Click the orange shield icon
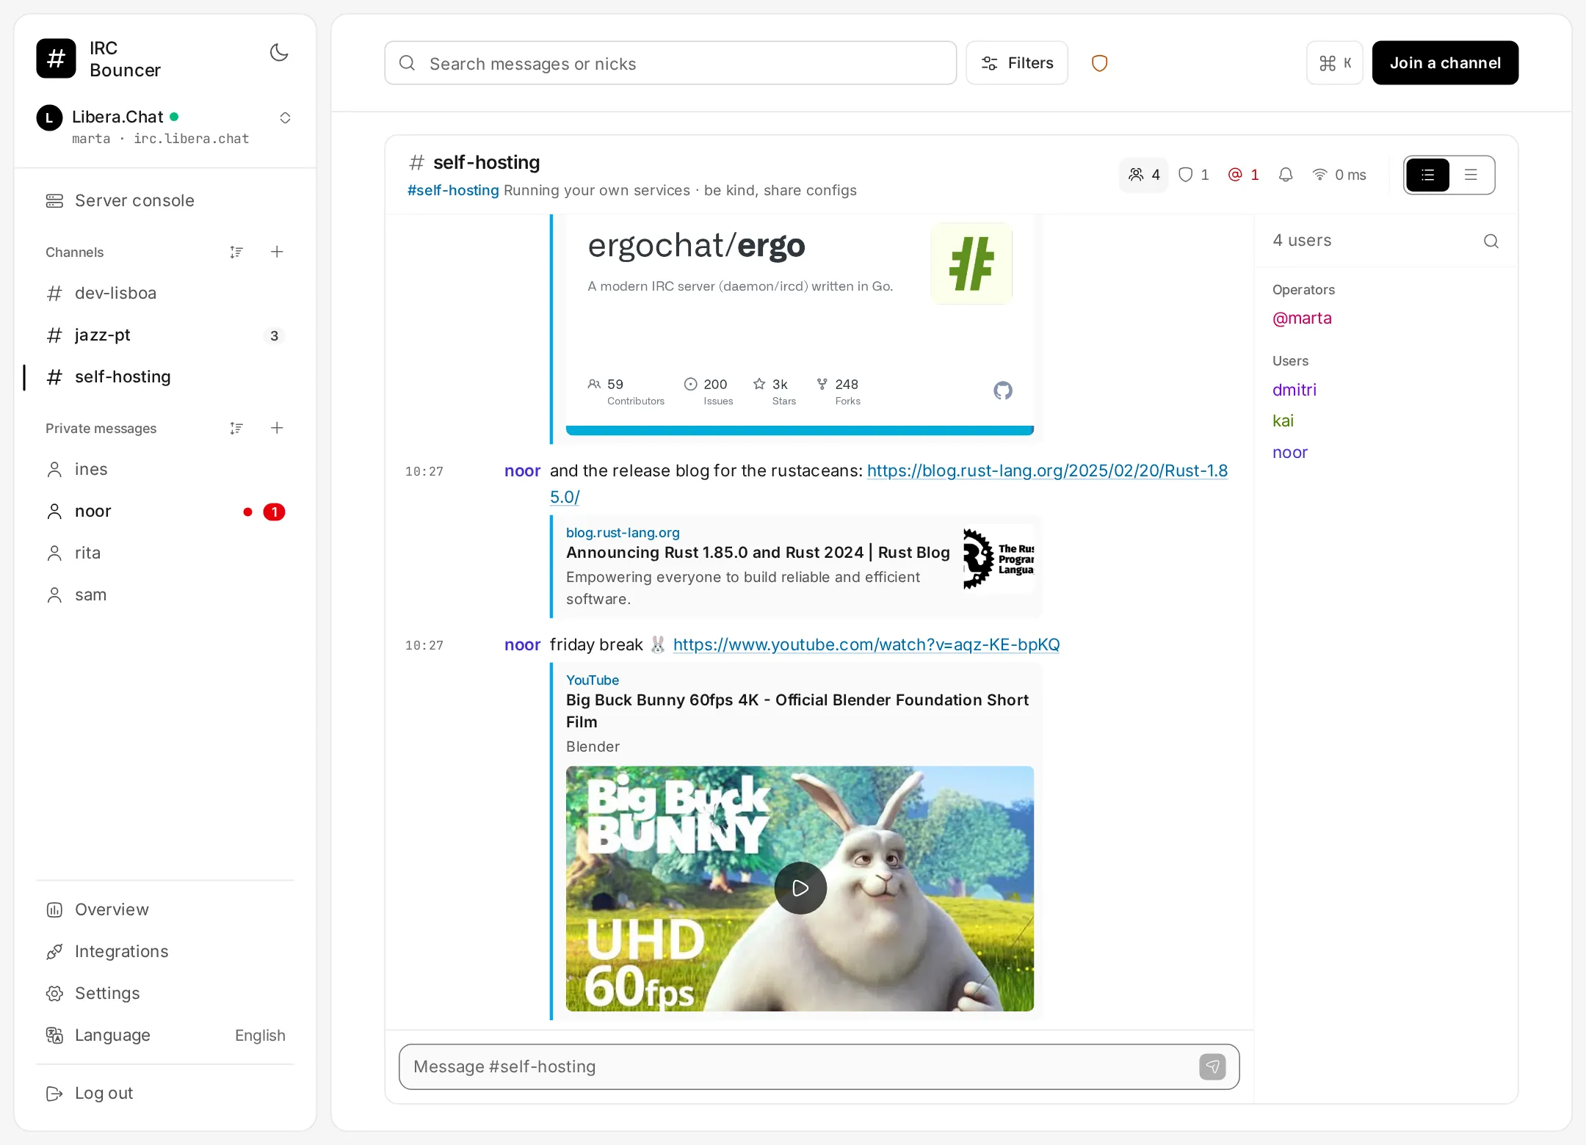The width and height of the screenshot is (1586, 1145). 1099,63
